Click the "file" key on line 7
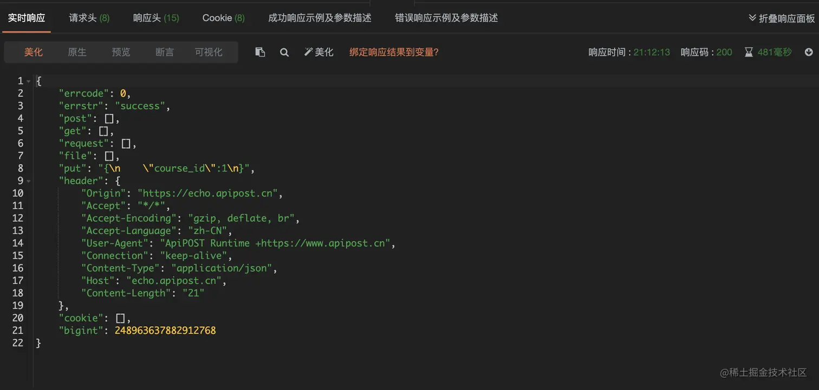819x390 pixels. (75, 156)
